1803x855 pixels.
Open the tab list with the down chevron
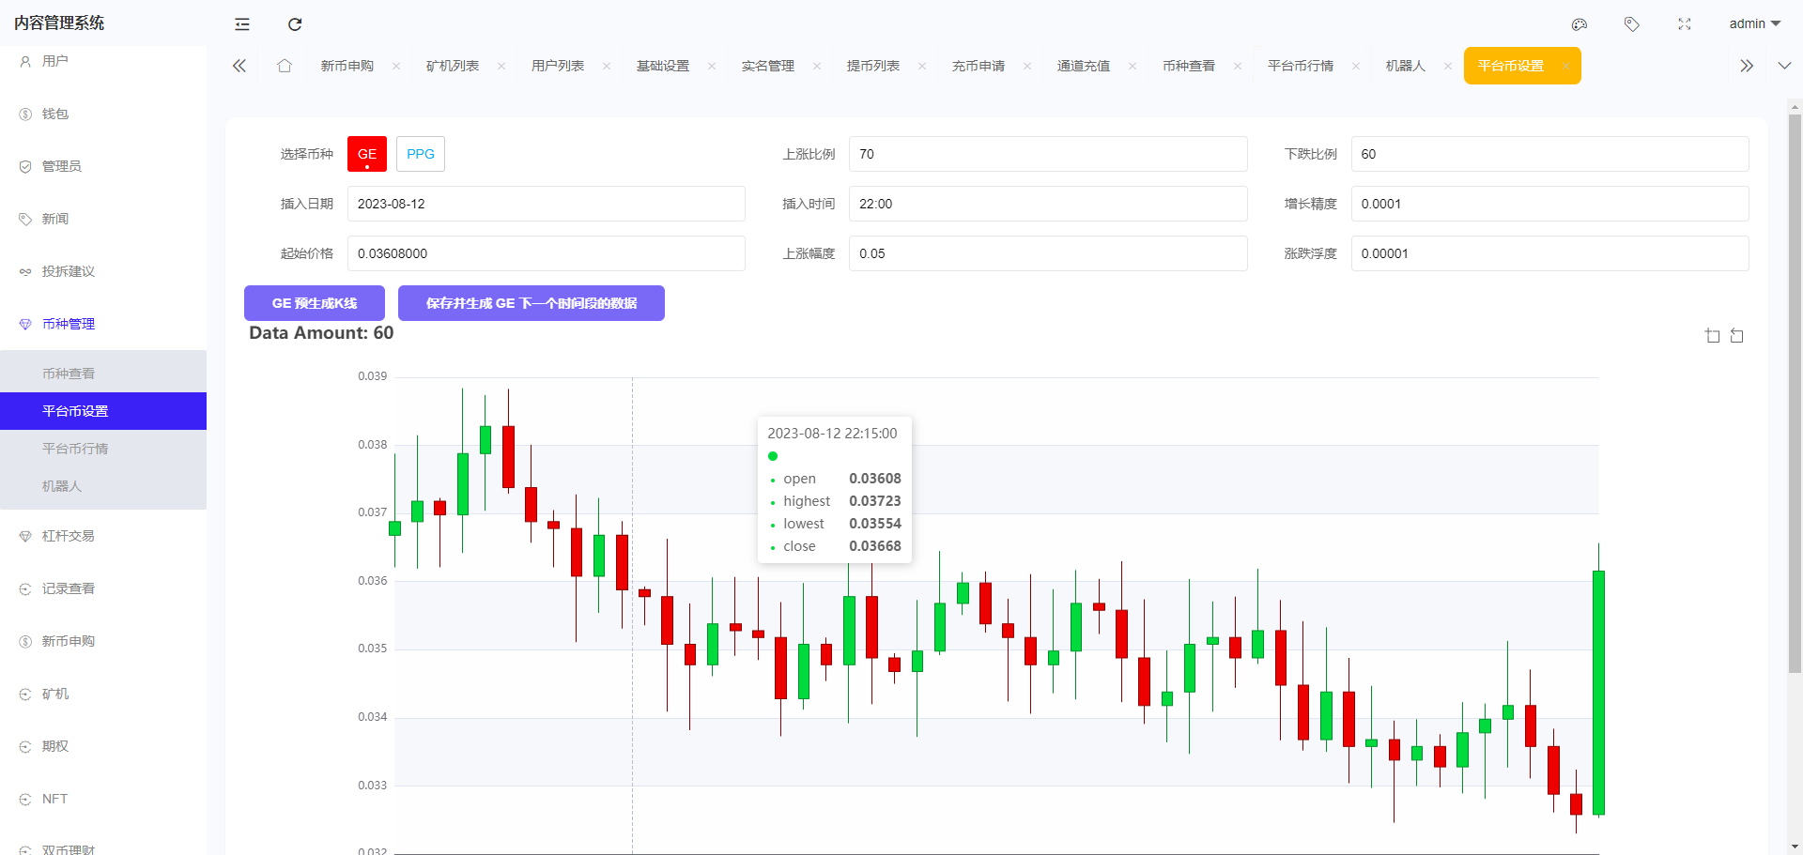coord(1782,66)
